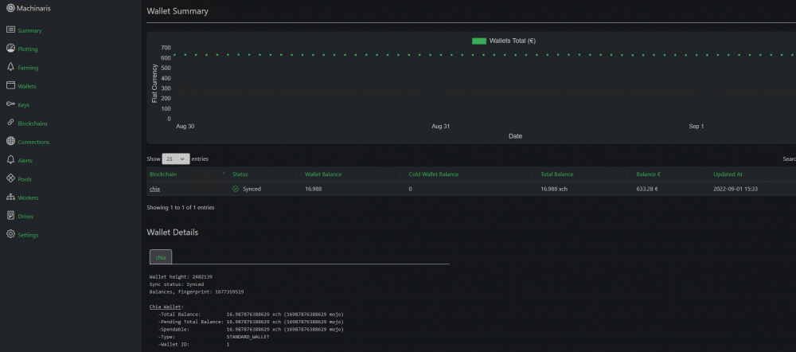Select the chia wallet details tab

161,257
